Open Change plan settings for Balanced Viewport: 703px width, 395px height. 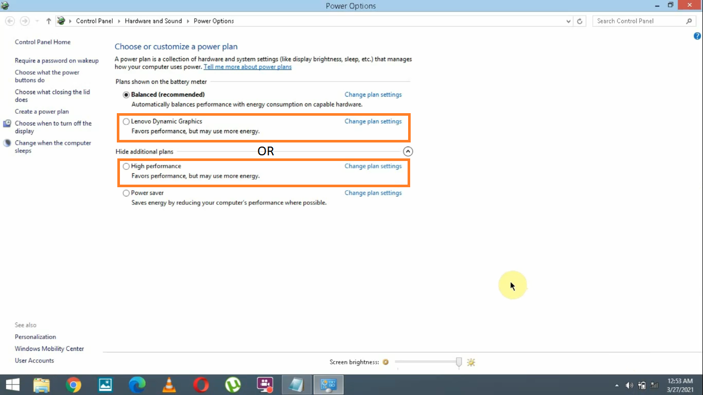pyautogui.click(x=373, y=95)
